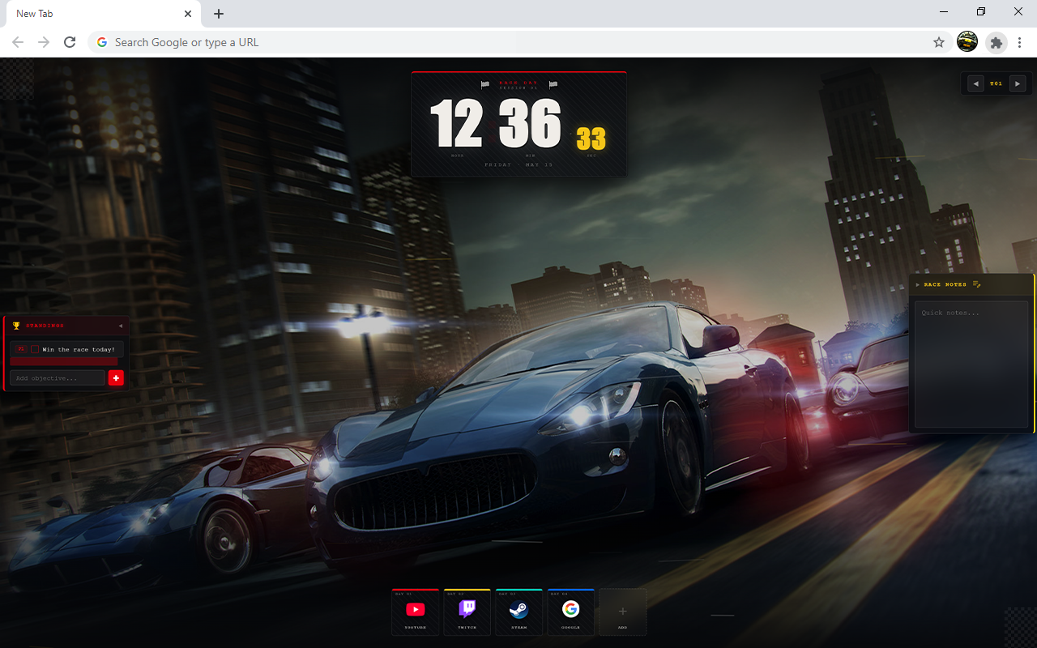Click the red add objective plus button

click(116, 378)
